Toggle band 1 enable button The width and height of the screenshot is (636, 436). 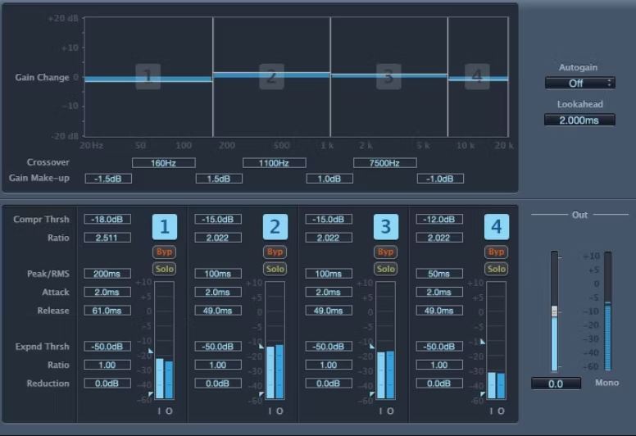click(x=164, y=227)
